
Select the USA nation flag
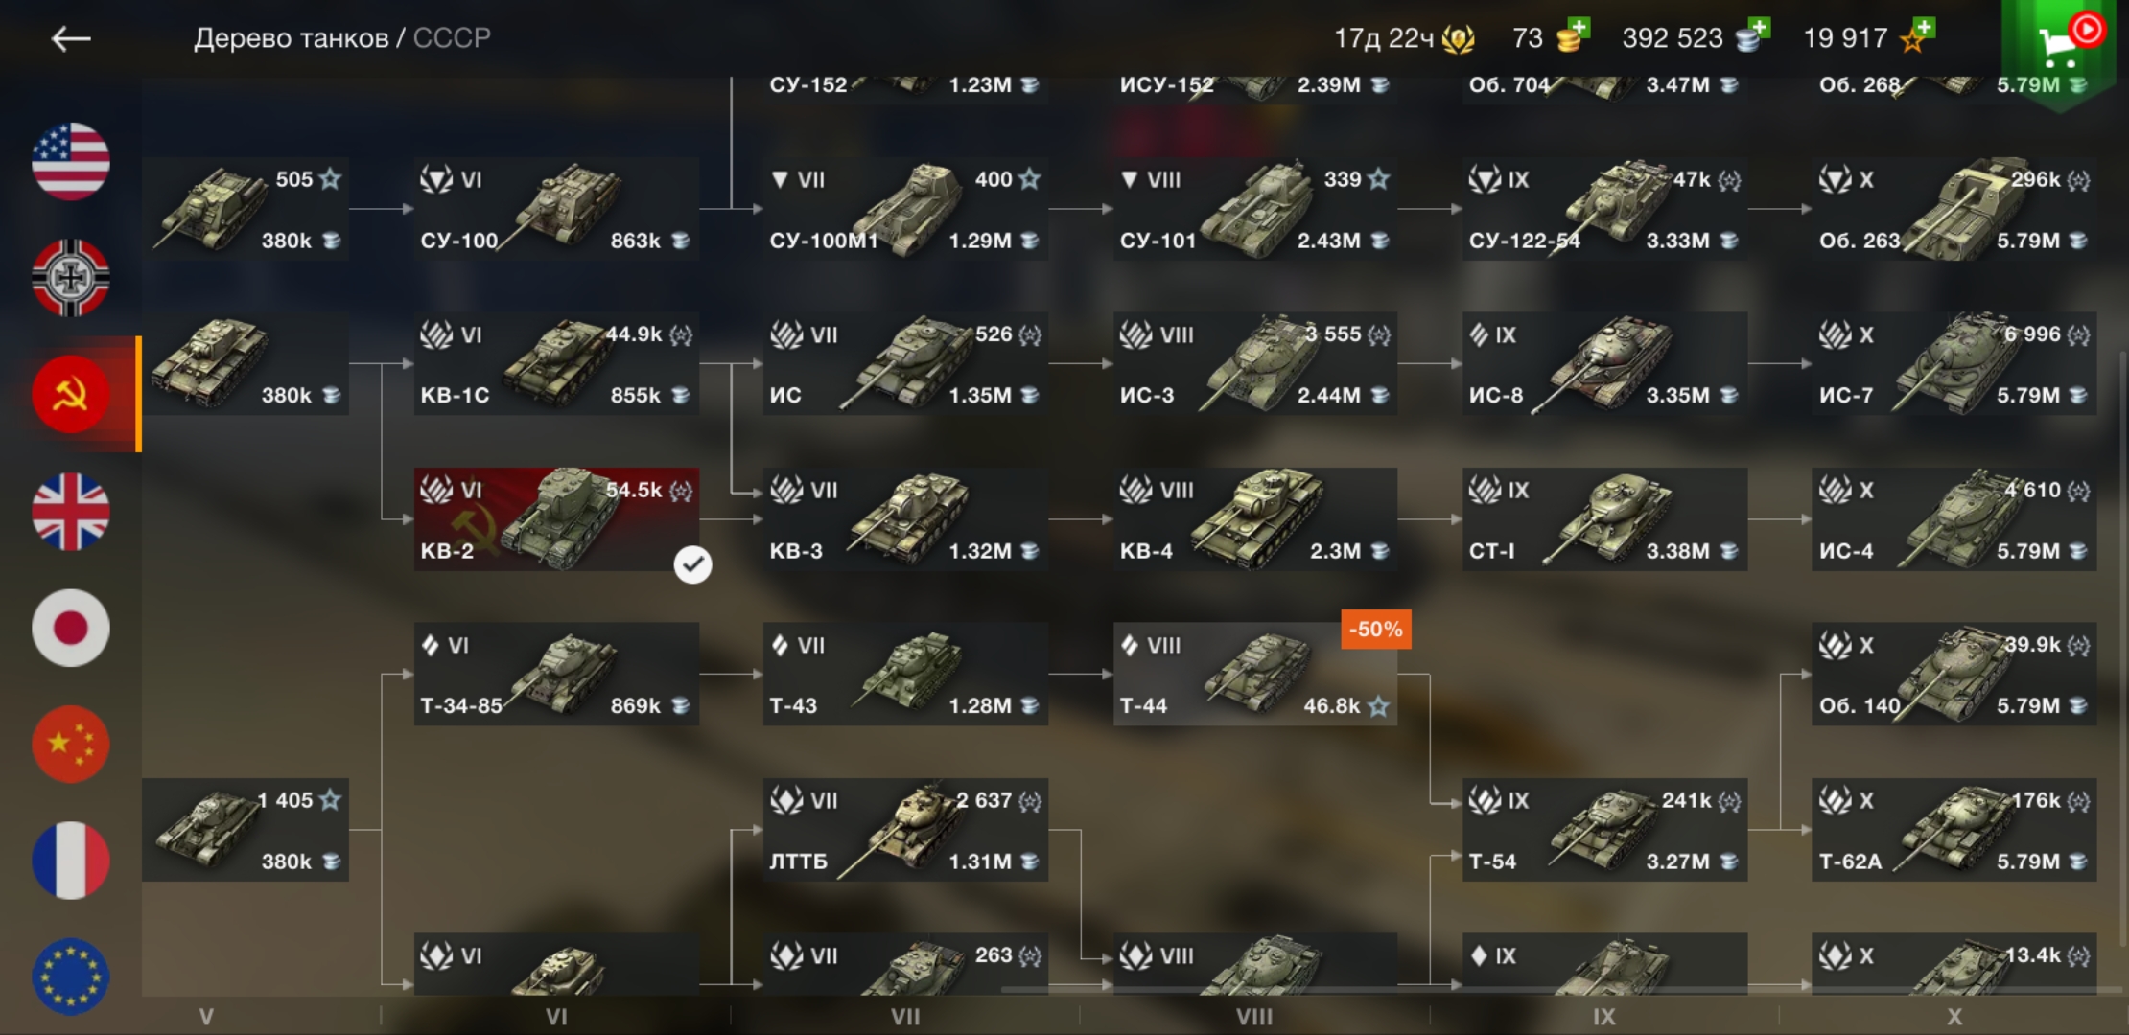[71, 161]
